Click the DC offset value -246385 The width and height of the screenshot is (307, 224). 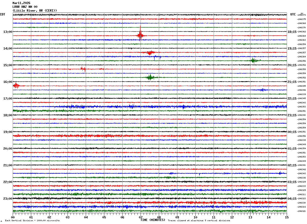[301, 86]
